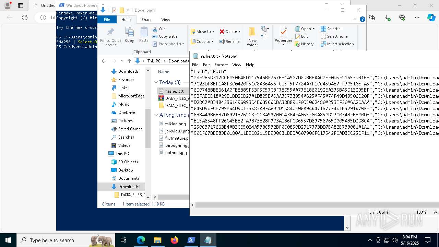This screenshot has height=247, width=439.
Task: Click navigation pane vertical scrollbar
Action: (148, 129)
